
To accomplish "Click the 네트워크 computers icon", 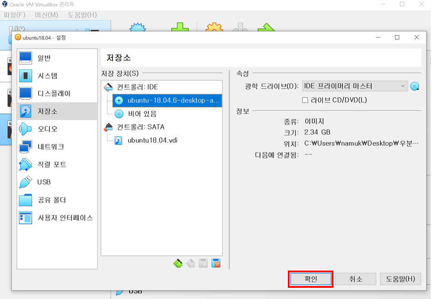I will pyautogui.click(x=25, y=147).
